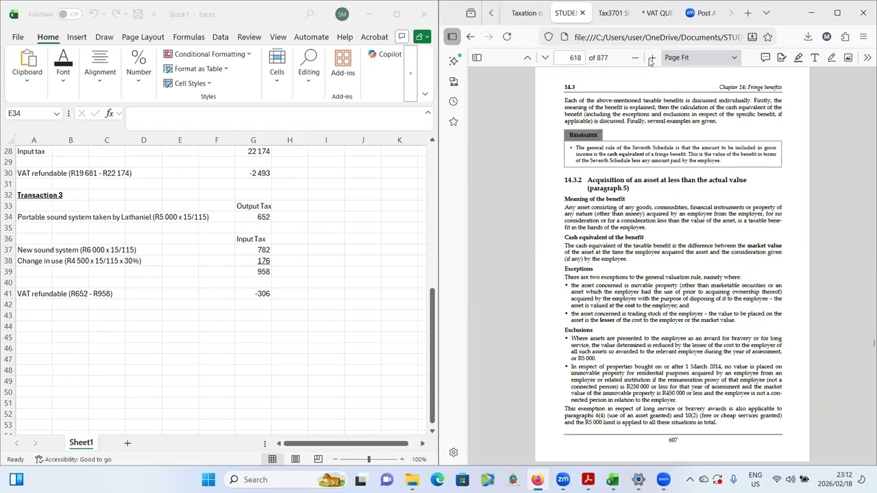This screenshot has width=877, height=493.
Task: Expand the Name Box dropdown showing E34
Action: click(56, 114)
